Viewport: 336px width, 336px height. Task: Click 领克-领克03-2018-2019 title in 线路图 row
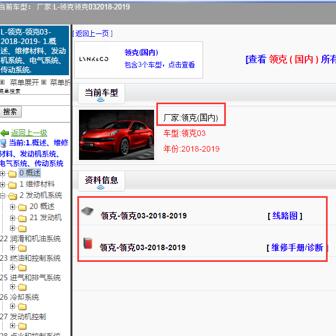coord(144,216)
